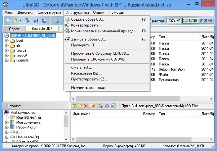Click the blue floppy Save icon
217x151 pixels.
pos(36,21)
